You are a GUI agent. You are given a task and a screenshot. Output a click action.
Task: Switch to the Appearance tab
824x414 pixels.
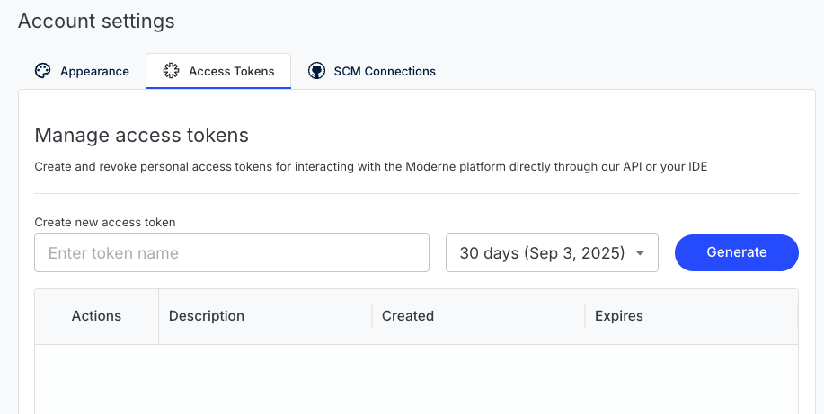point(82,71)
